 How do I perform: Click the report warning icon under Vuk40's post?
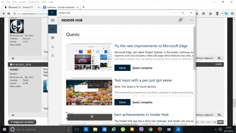[x=13, y=115]
